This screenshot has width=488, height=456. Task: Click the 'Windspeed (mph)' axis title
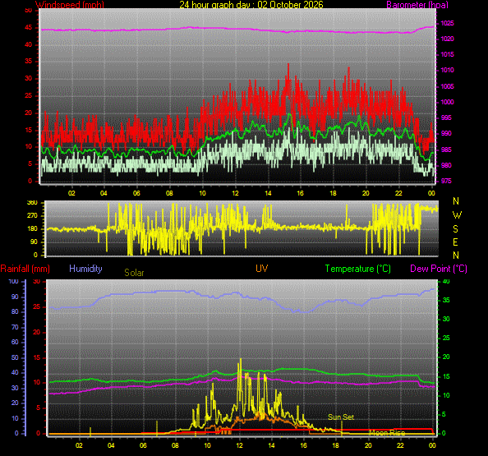point(69,4)
